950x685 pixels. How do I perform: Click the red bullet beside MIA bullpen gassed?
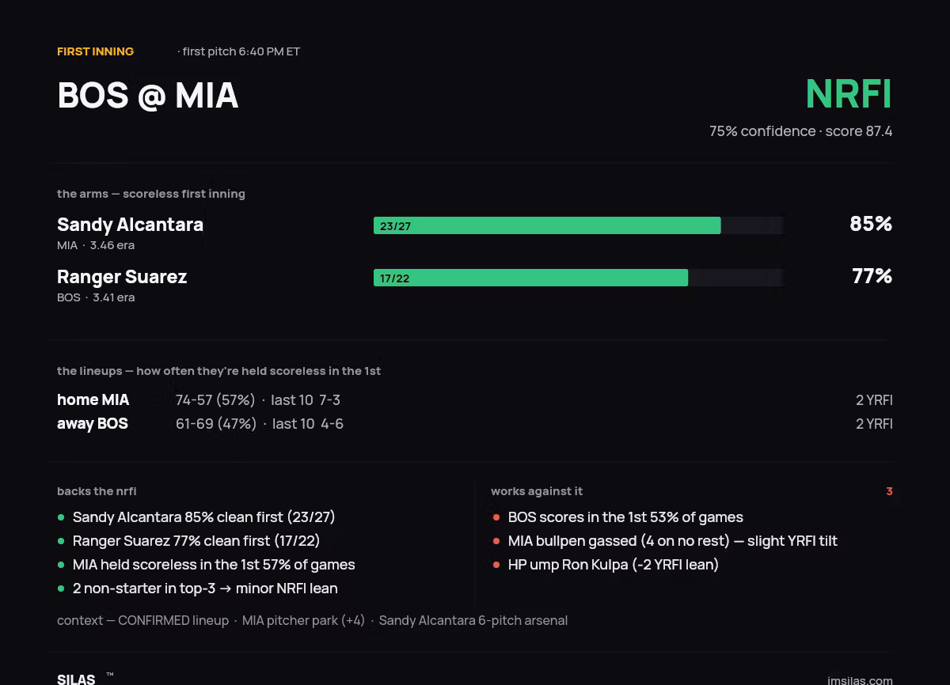pyautogui.click(x=496, y=541)
